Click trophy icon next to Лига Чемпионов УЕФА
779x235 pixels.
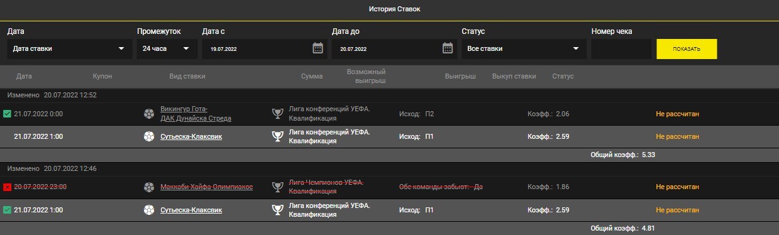(277, 187)
